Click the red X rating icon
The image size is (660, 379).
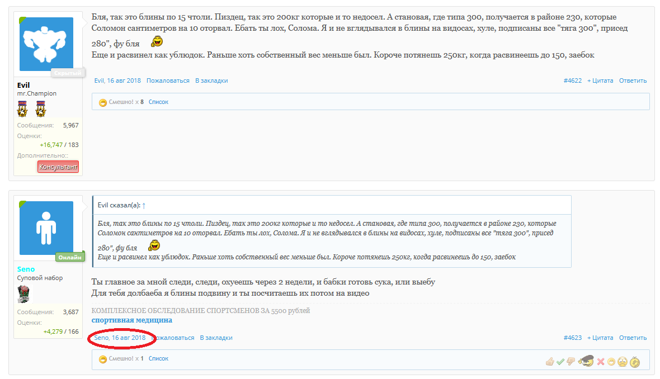pos(601,362)
